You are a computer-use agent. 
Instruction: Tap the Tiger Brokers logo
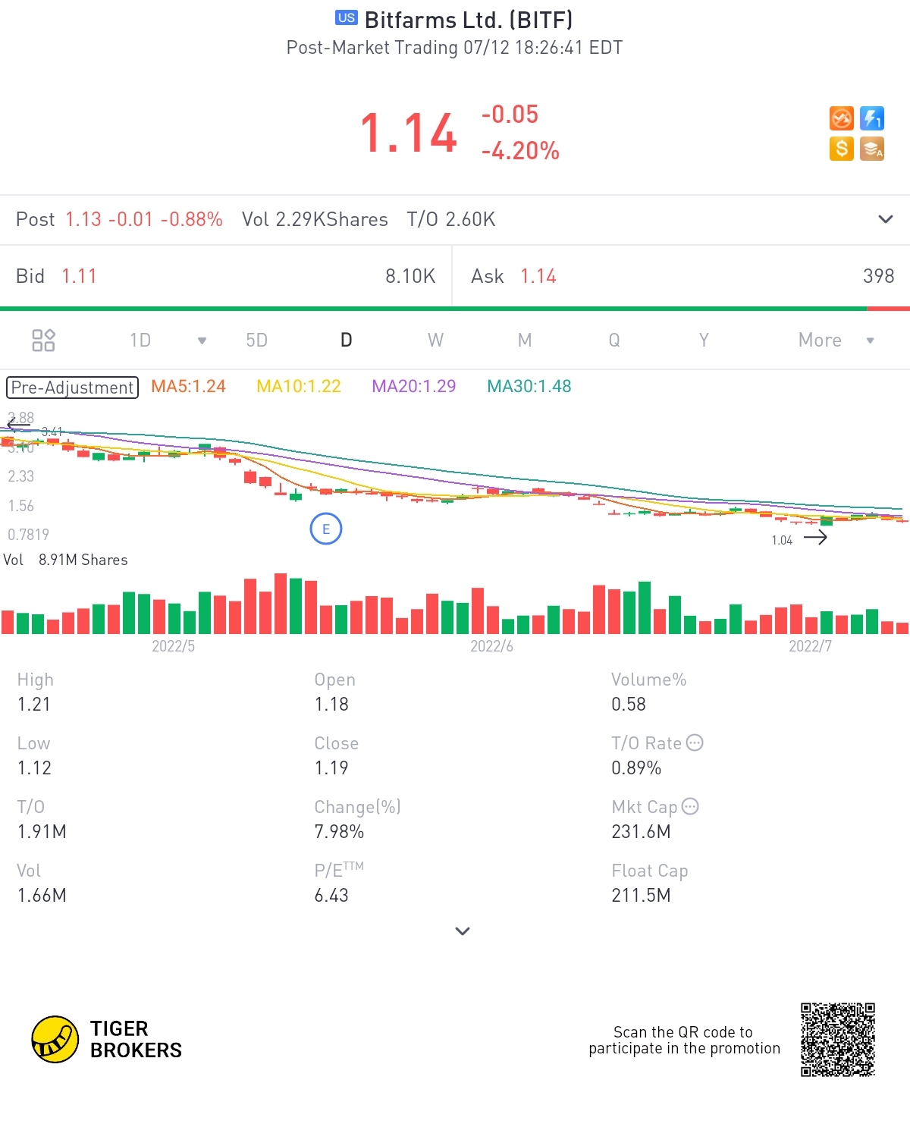(x=107, y=1039)
